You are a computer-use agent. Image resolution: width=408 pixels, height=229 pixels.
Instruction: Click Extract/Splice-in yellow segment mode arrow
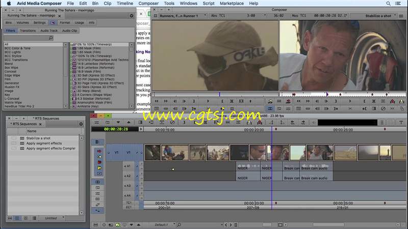click(x=99, y=157)
